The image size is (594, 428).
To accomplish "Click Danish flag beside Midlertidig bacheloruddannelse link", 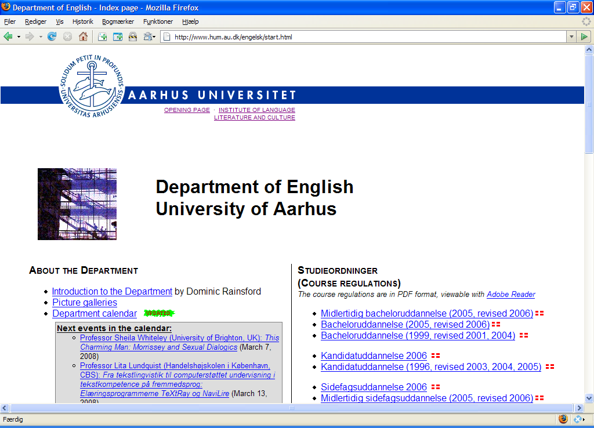I will (539, 313).
